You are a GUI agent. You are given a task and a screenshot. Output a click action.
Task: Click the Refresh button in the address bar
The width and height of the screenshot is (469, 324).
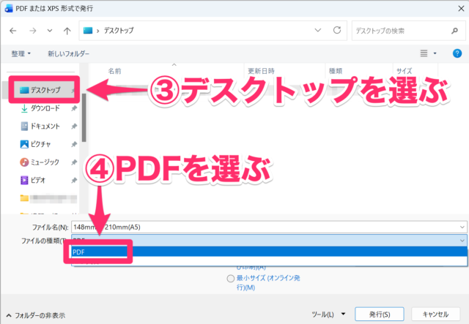coord(336,31)
